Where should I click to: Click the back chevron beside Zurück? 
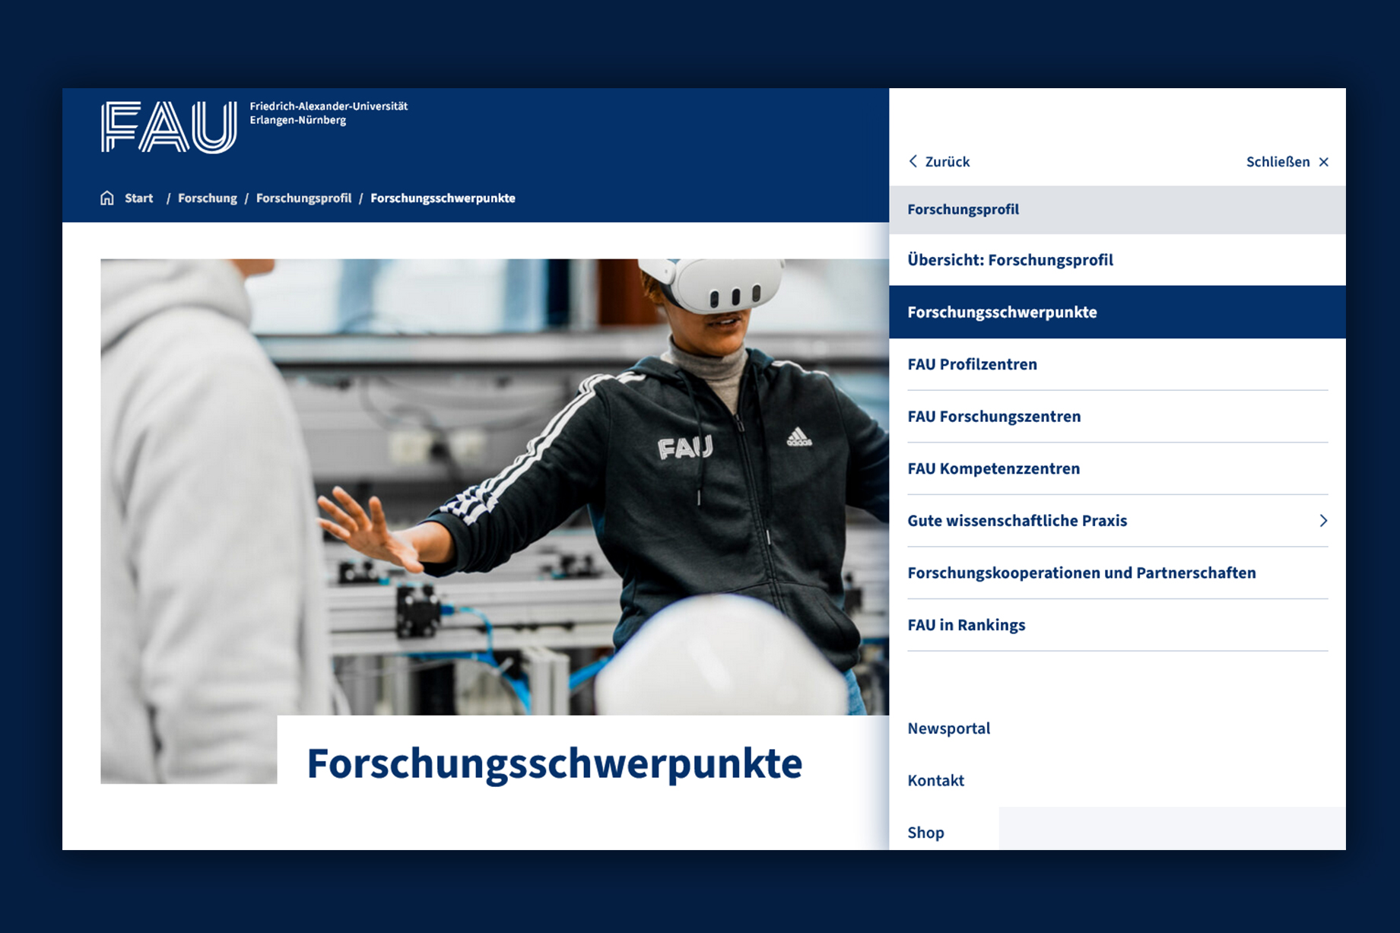coord(913,161)
